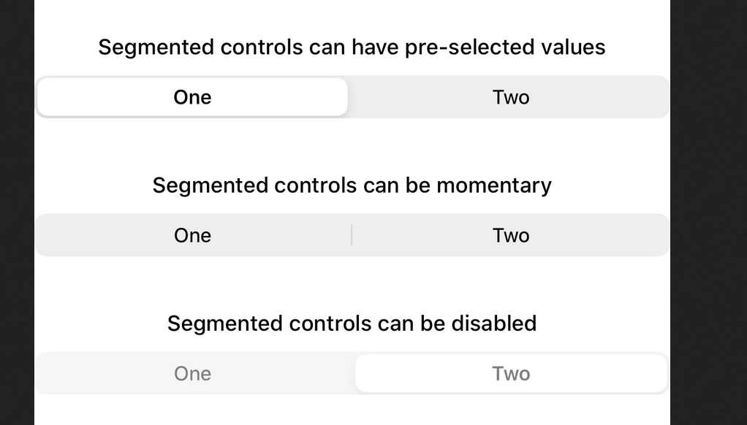Click the "Segmented controls can be momentary" label
747x425 pixels.
[x=352, y=185]
